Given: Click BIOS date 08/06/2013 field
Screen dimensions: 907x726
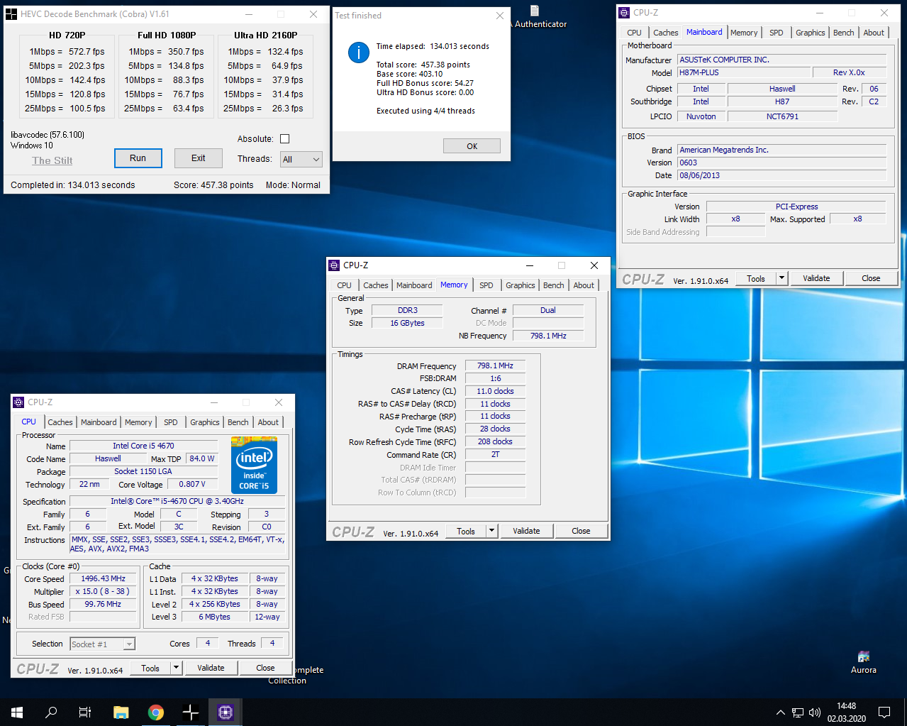Looking at the screenshot, I should tap(781, 175).
